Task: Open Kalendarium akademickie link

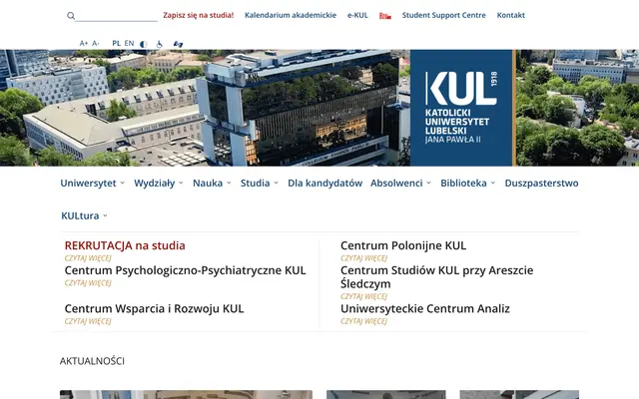Action: tap(291, 15)
